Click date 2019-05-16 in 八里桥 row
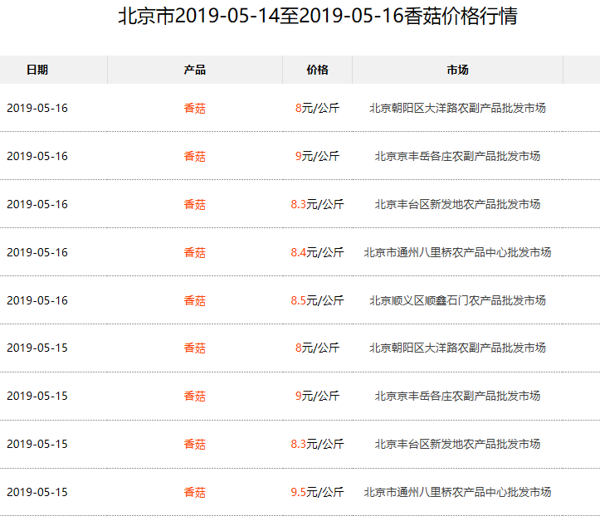This screenshot has height=516, width=600. click(x=37, y=252)
